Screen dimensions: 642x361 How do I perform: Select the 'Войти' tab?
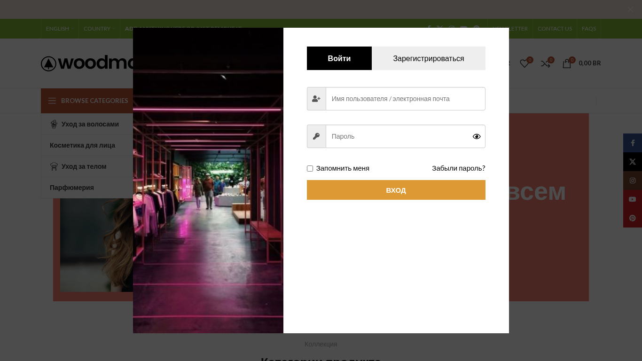[339, 58]
